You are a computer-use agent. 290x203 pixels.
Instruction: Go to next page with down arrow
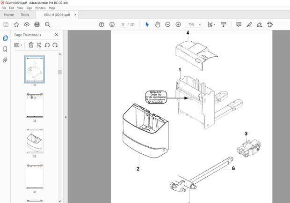(112, 24)
